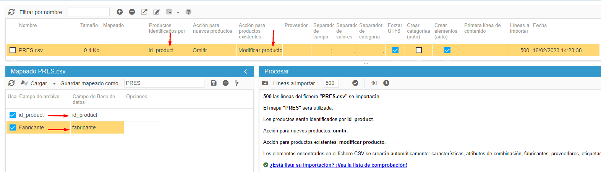Sort by the Nombre column header
Image resolution: width=601 pixels, height=172 pixels.
28,25
